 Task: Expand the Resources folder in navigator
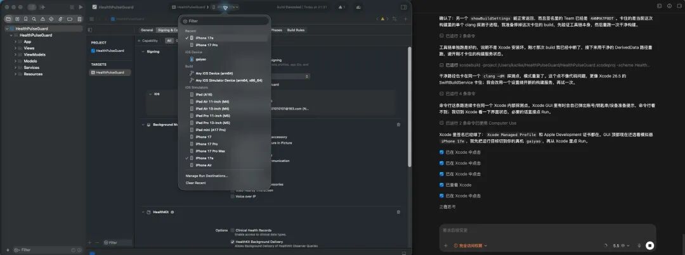pyautogui.click(x=15, y=74)
